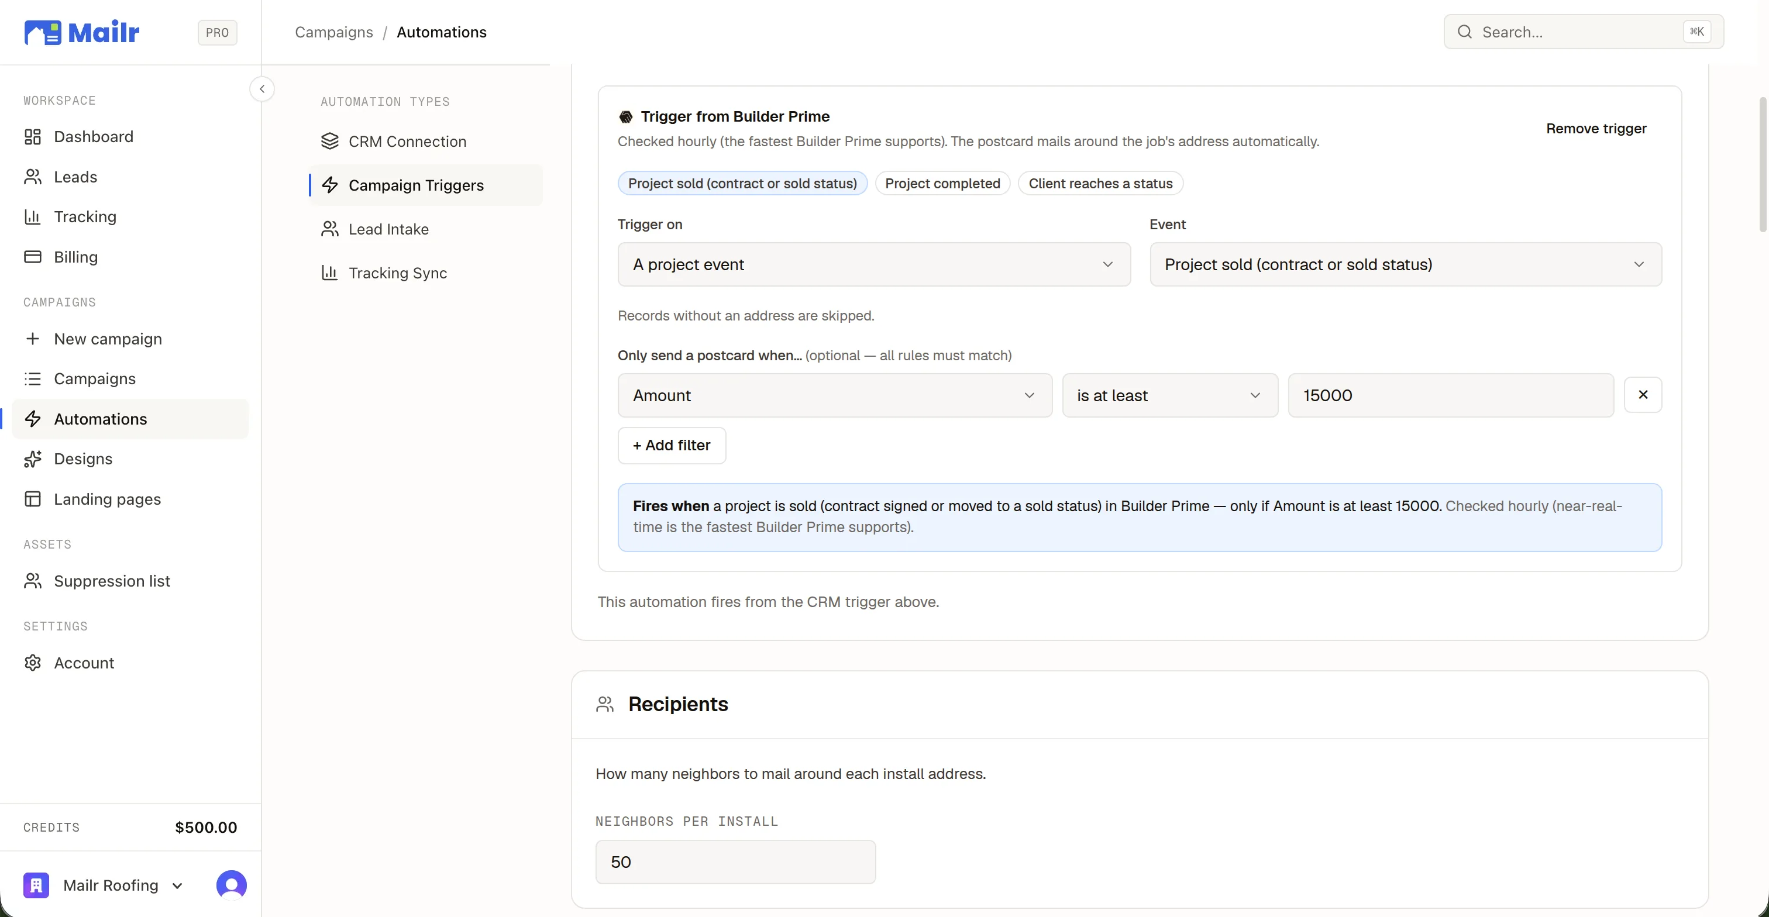Image resolution: width=1769 pixels, height=917 pixels.
Task: Collapse the sidebar with the chevron button
Action: click(x=261, y=89)
